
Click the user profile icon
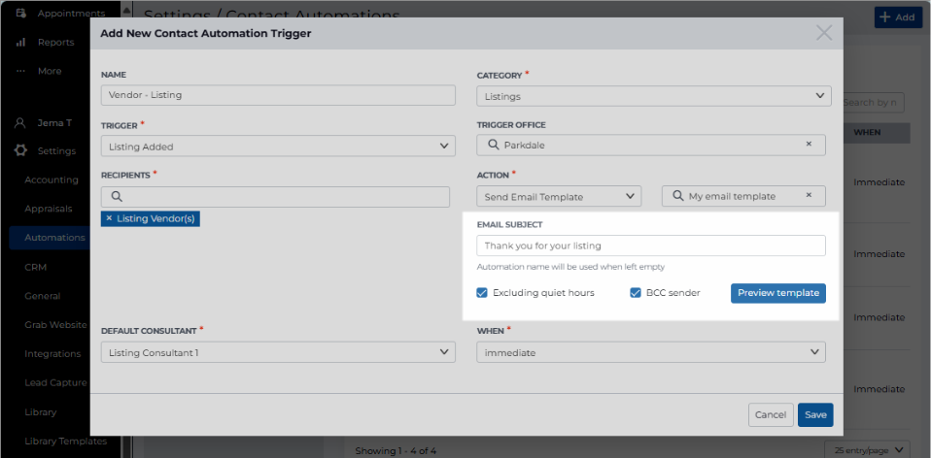coord(20,122)
